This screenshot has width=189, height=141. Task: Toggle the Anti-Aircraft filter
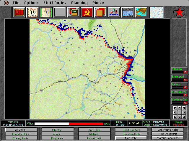(x=94, y=138)
